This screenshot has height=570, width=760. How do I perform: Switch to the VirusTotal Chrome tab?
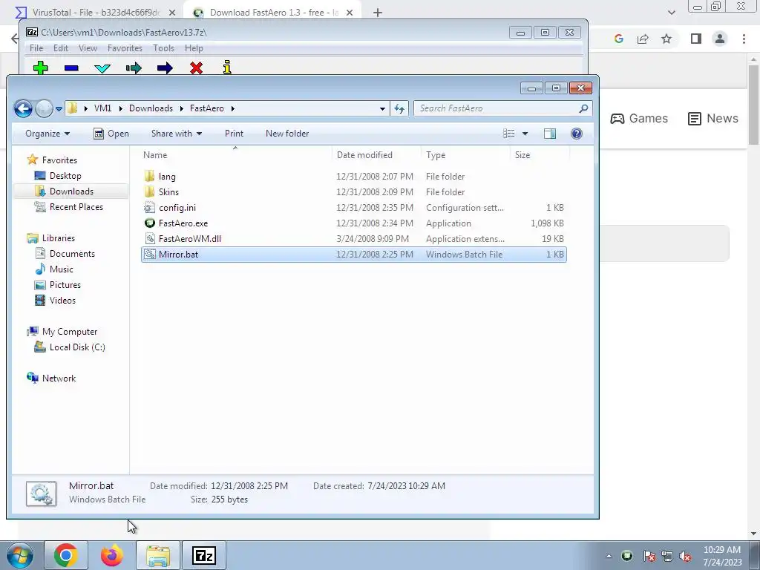click(94, 13)
